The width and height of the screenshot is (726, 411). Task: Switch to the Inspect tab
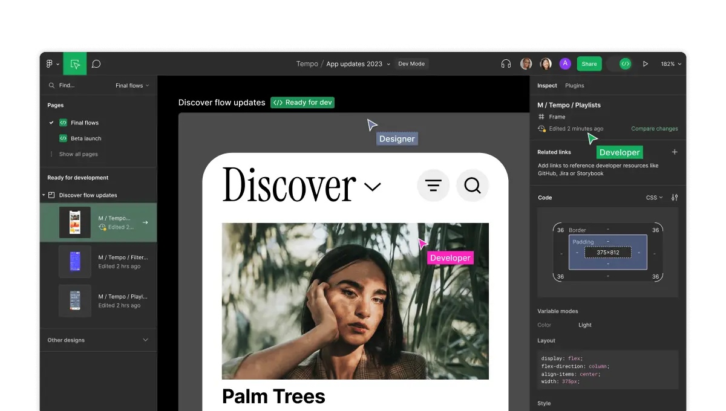point(548,86)
